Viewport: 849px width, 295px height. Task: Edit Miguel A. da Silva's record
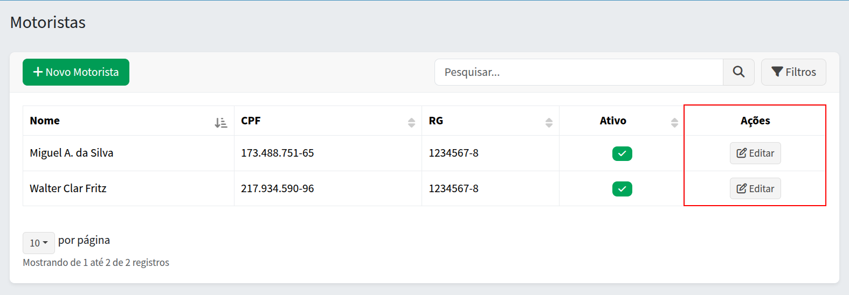(755, 153)
